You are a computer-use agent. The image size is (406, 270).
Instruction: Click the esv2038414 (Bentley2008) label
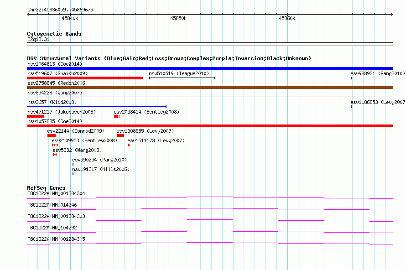point(146,112)
